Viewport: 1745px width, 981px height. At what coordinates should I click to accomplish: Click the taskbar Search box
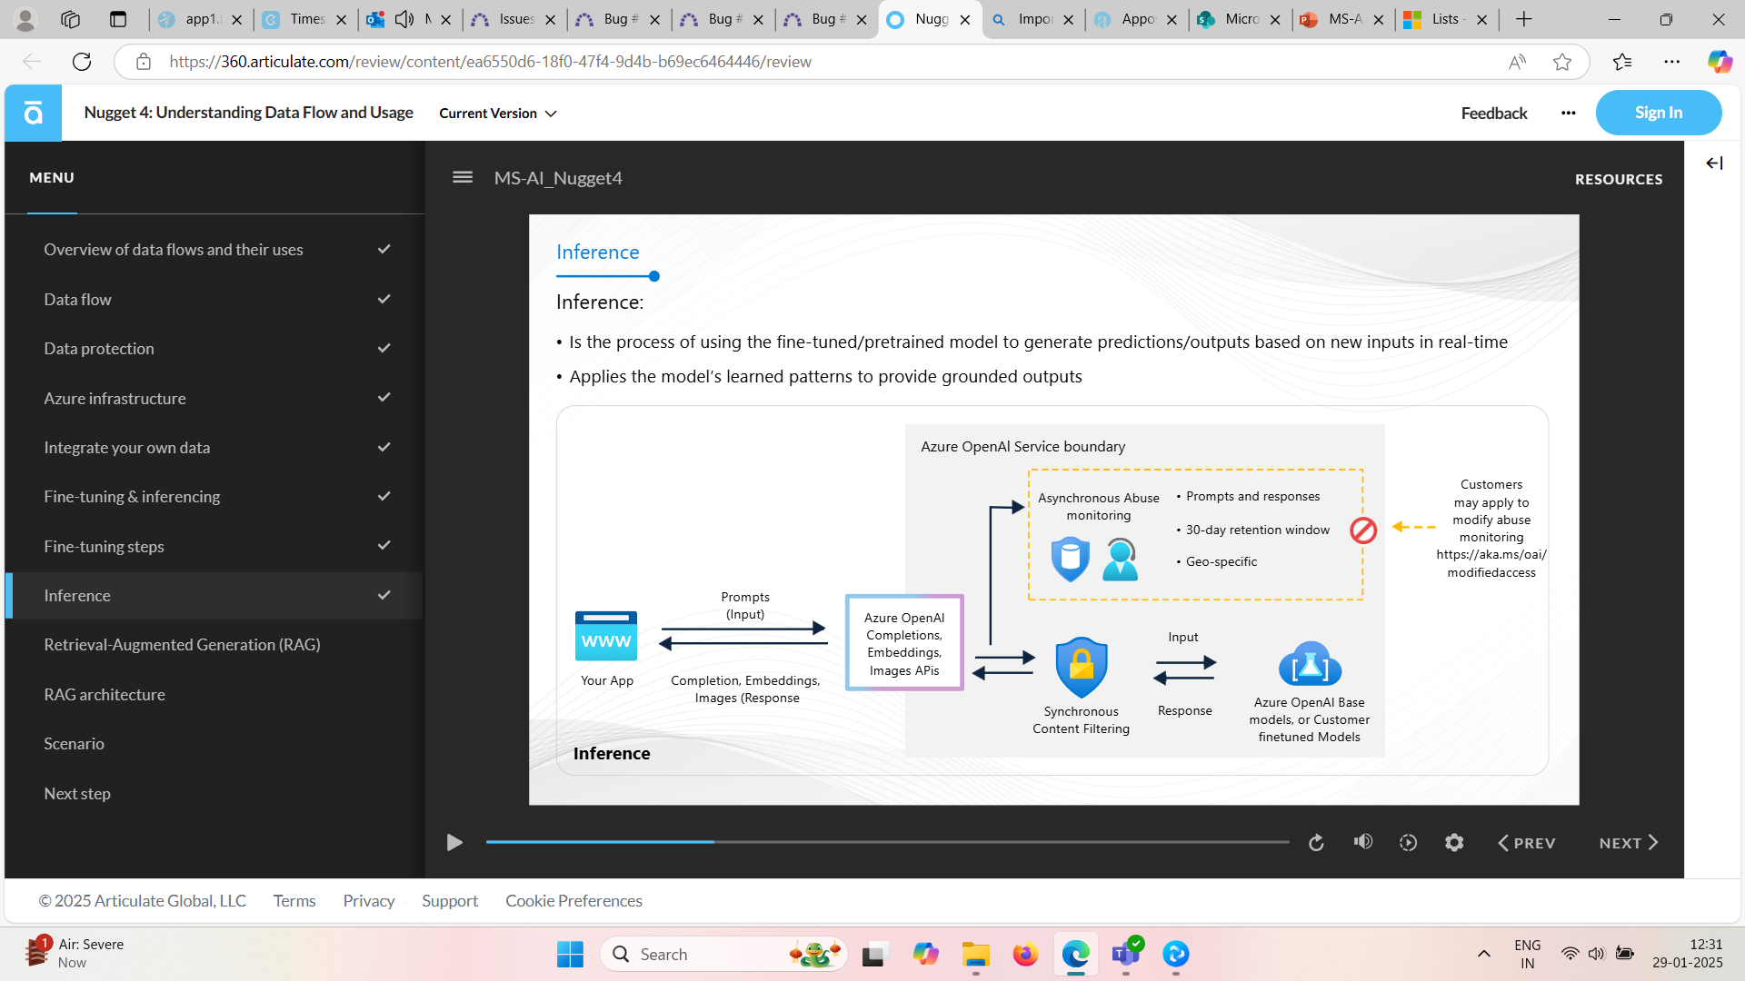pyautogui.click(x=723, y=955)
